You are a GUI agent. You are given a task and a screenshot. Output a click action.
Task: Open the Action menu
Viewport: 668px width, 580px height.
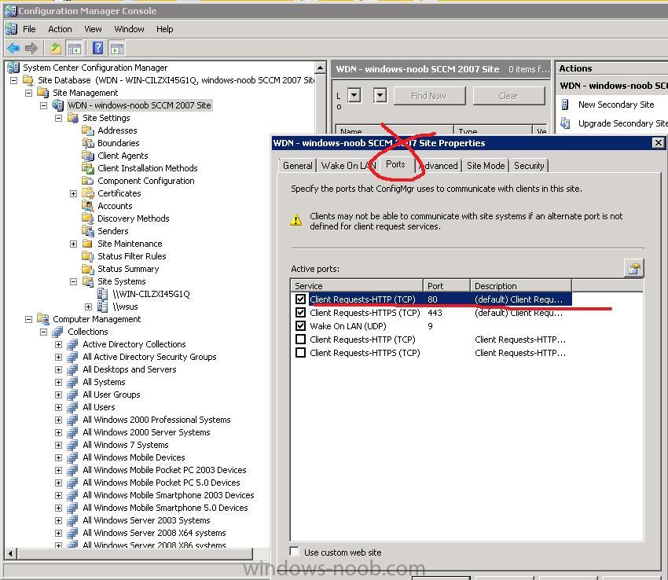[60, 29]
